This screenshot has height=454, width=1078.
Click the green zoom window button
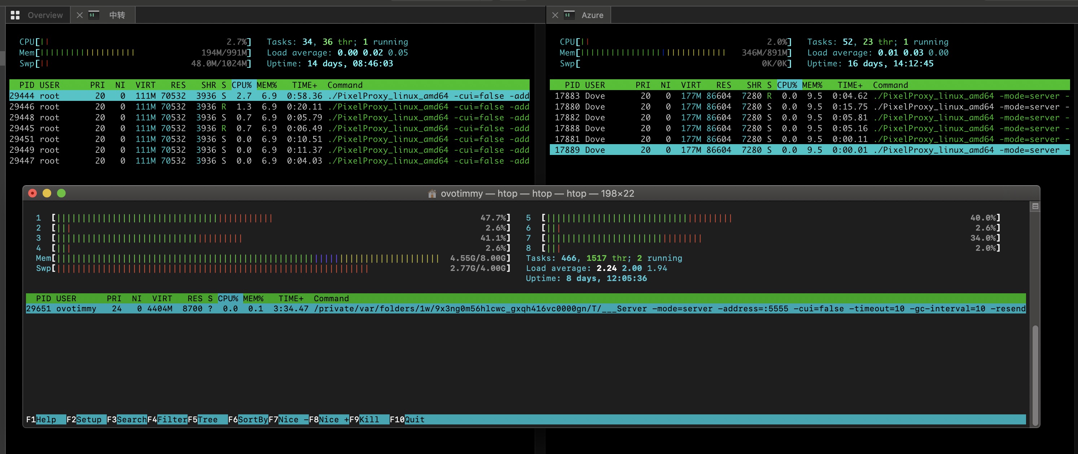(61, 193)
